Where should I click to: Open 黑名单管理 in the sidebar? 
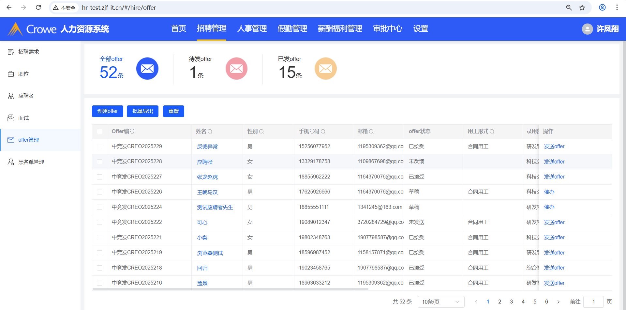[31, 162]
